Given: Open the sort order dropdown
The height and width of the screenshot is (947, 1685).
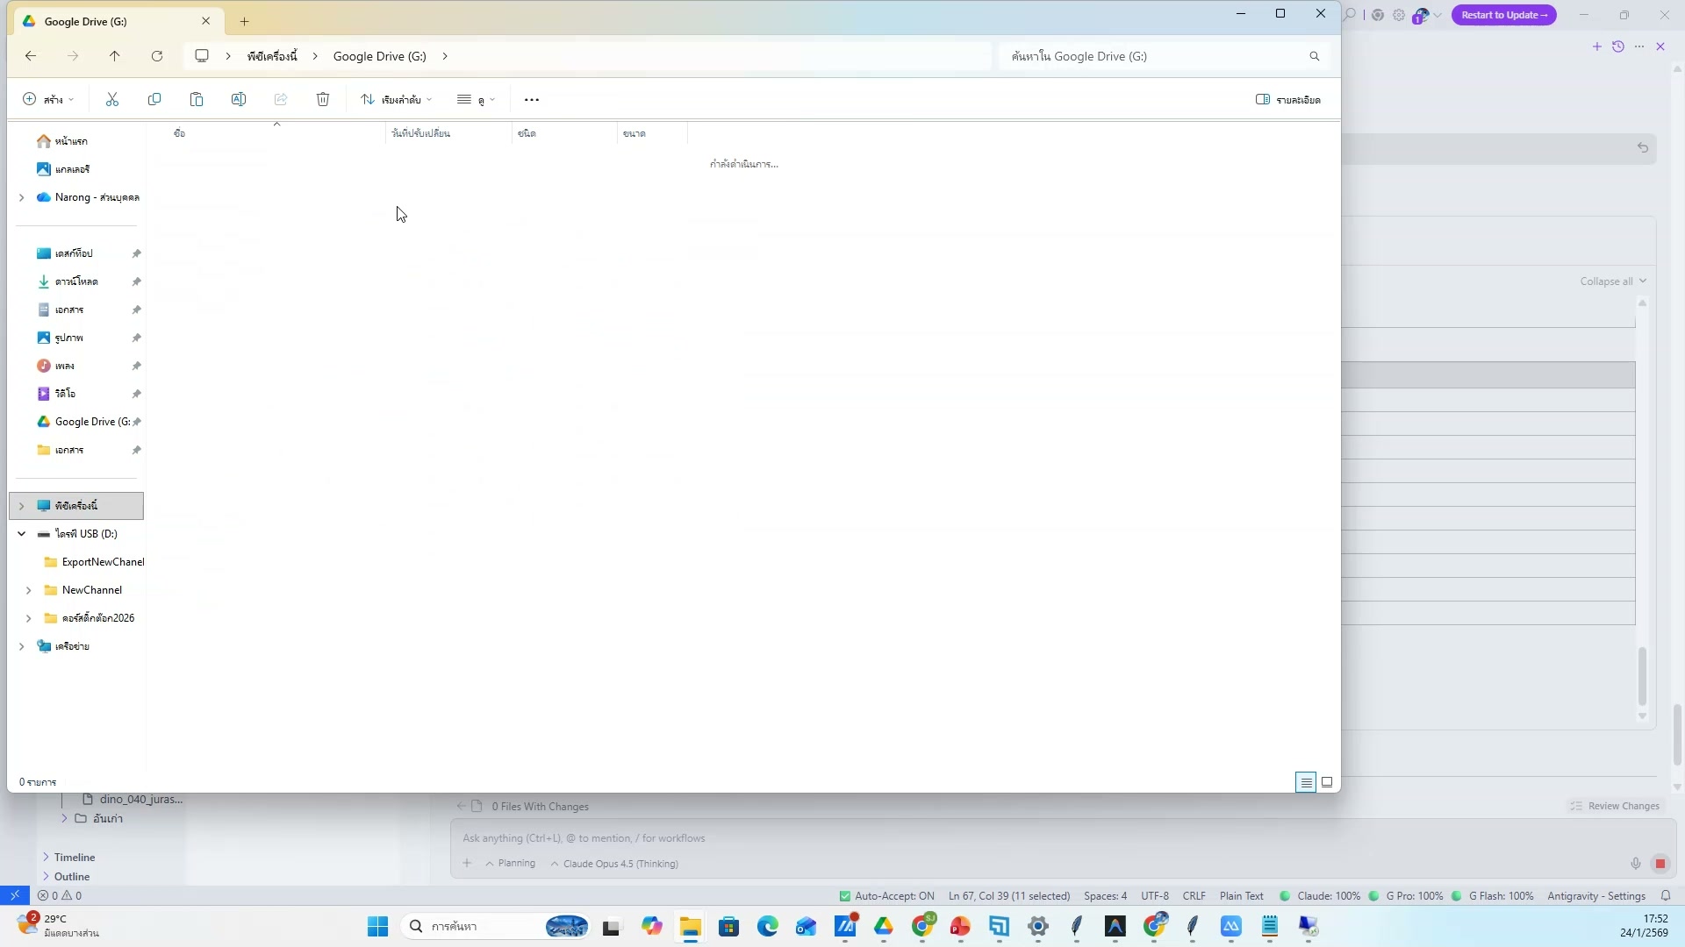Looking at the screenshot, I should 397,100.
